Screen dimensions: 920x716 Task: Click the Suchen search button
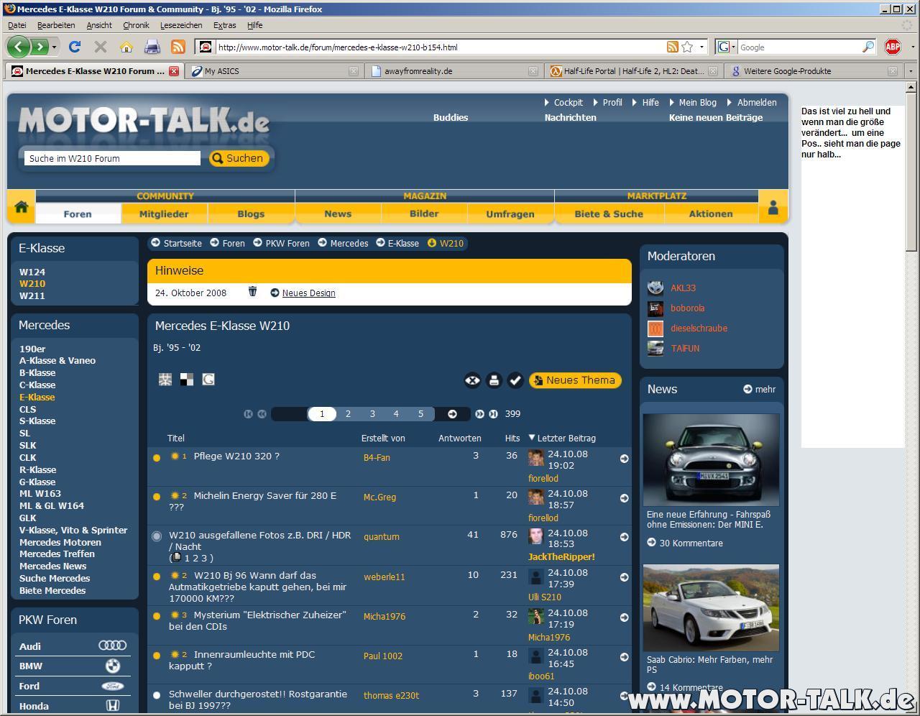239,158
